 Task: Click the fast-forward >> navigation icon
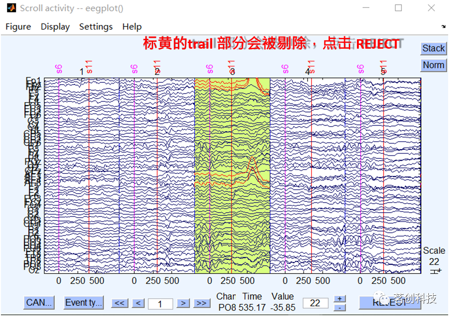201,303
